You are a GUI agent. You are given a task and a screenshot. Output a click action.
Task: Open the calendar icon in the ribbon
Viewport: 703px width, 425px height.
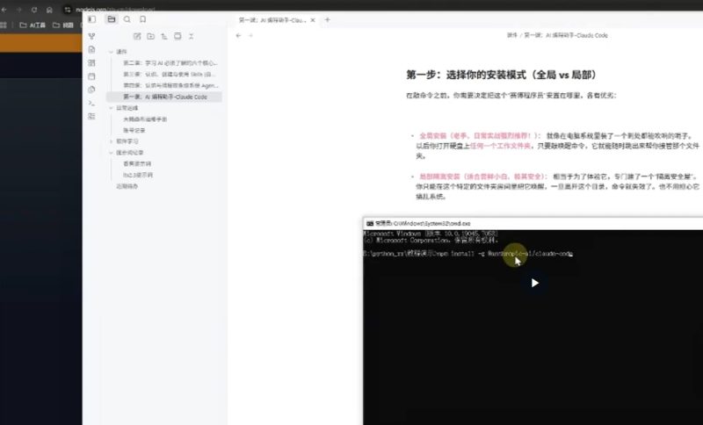92,76
